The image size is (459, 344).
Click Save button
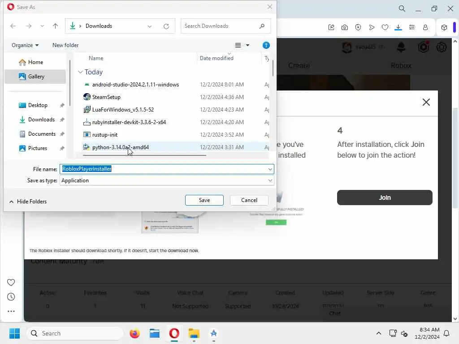click(x=204, y=200)
